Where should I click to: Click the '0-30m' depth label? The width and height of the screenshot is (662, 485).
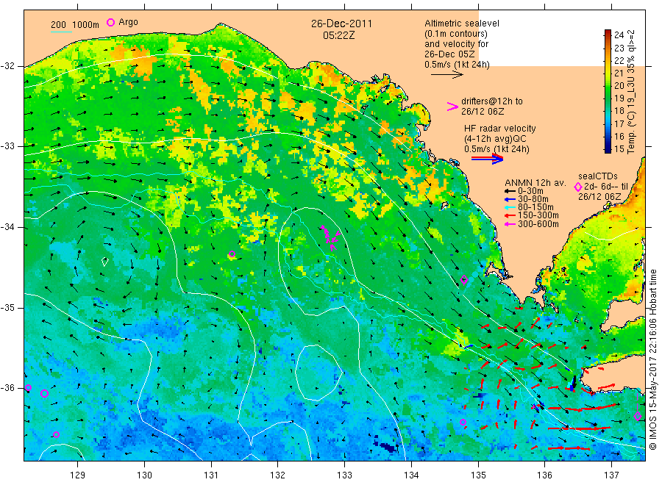pyautogui.click(x=530, y=191)
